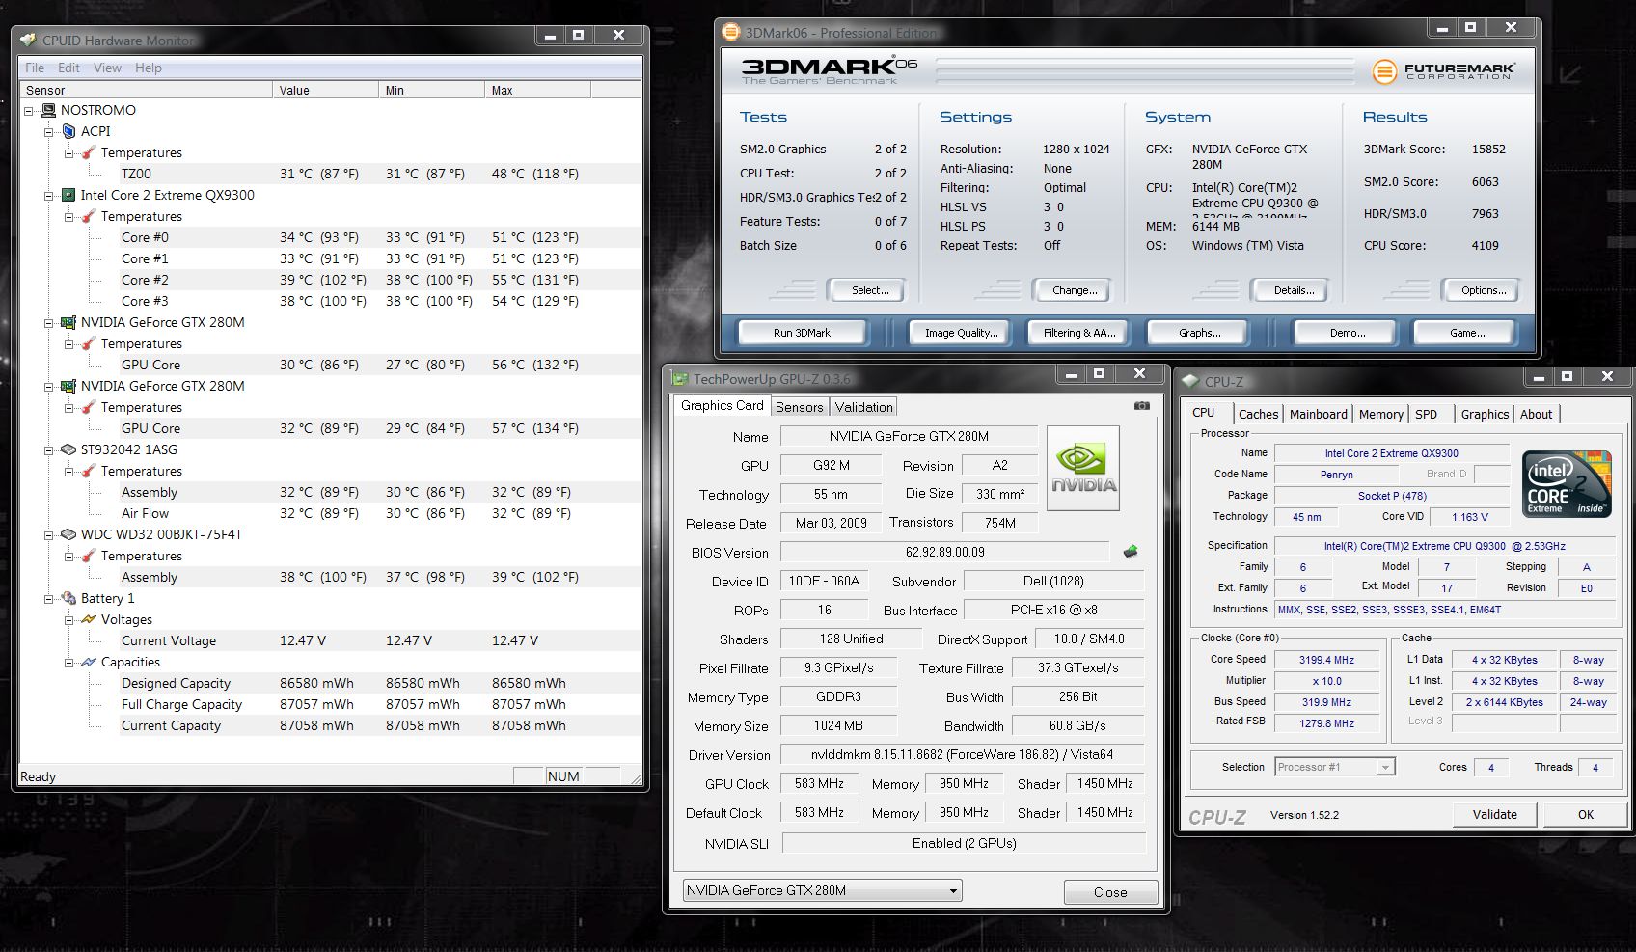Screen dimensions: 1636x952
Task: Click the Futuremark logo in 3DMark06
Action: [x=1443, y=70]
